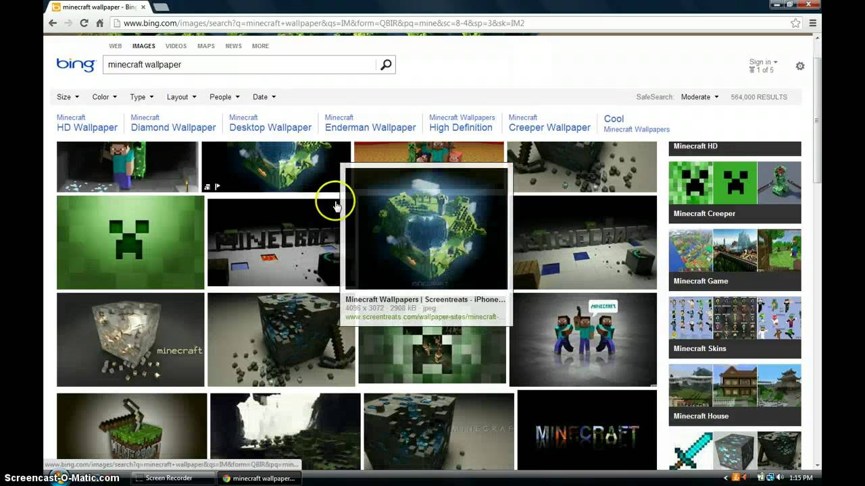Viewport: 865px width, 486px height.
Task: Select Minecraft Creeper related search
Action: tap(735, 192)
